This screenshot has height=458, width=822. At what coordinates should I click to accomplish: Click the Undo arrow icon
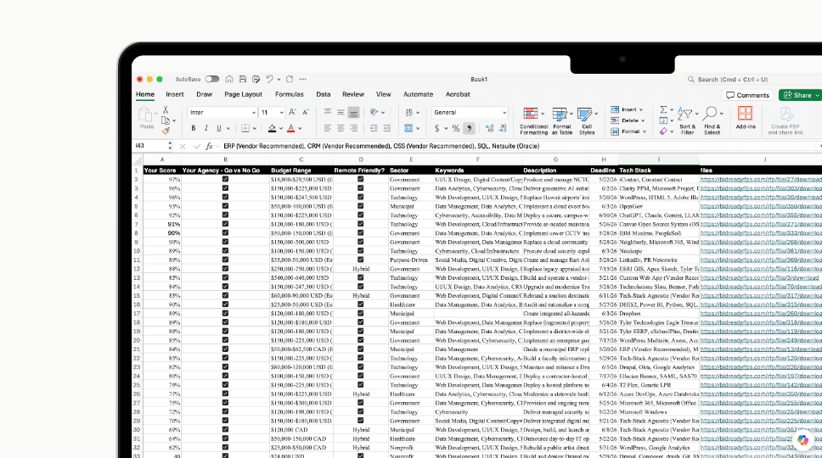coord(269,79)
